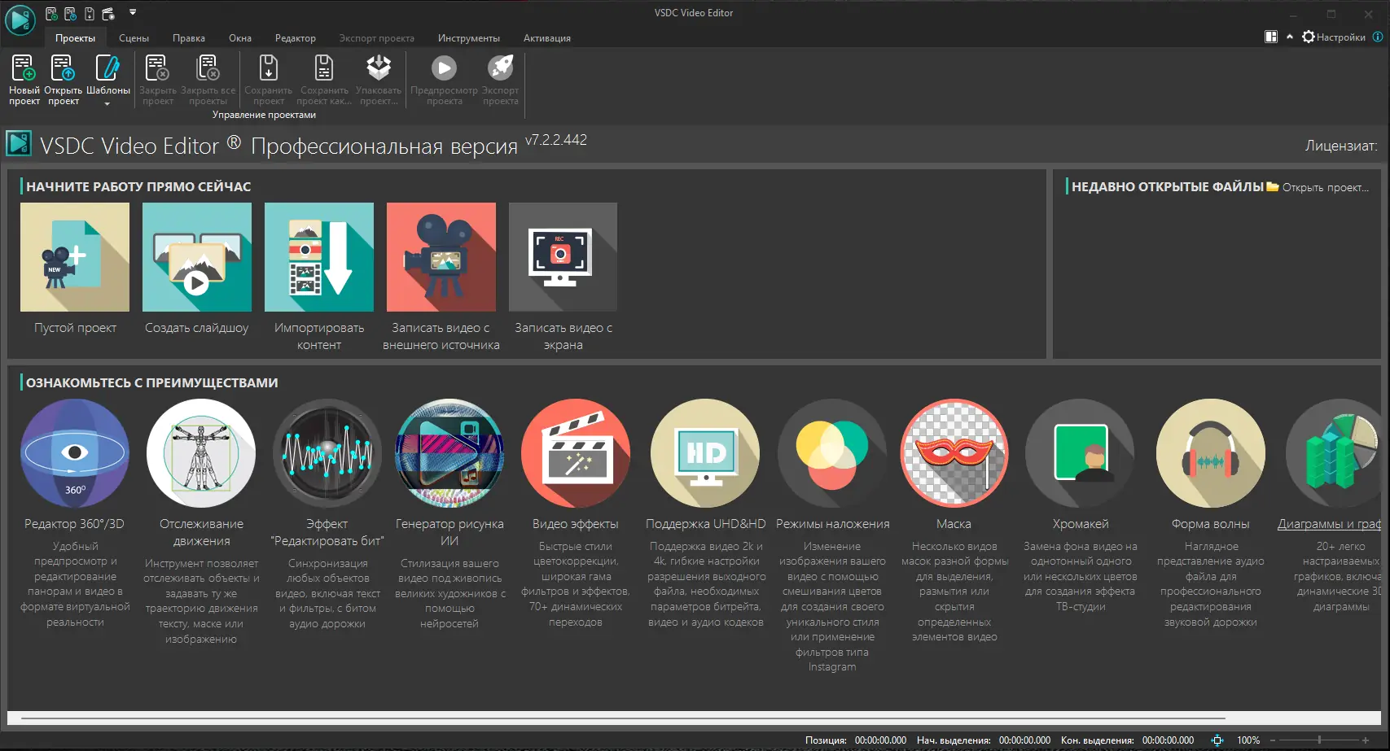Click the Видео эффекты clapperboard icon
This screenshot has width=1390, height=751.
tap(576, 453)
